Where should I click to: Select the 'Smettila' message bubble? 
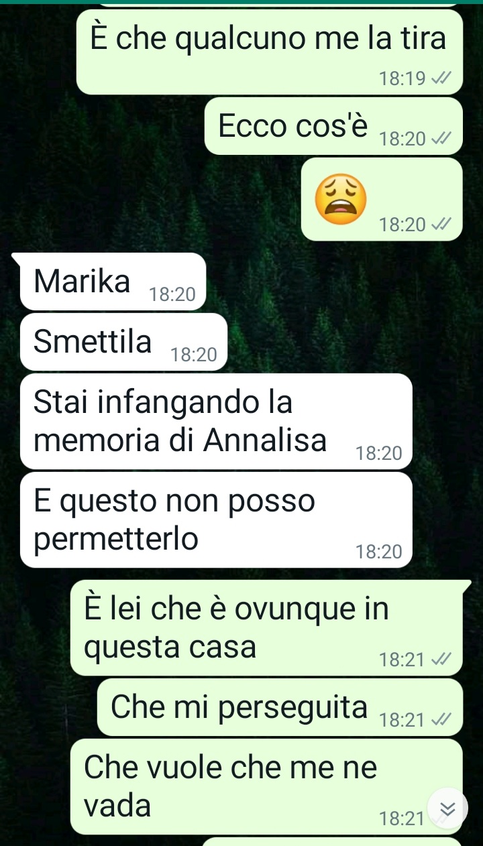(x=124, y=342)
